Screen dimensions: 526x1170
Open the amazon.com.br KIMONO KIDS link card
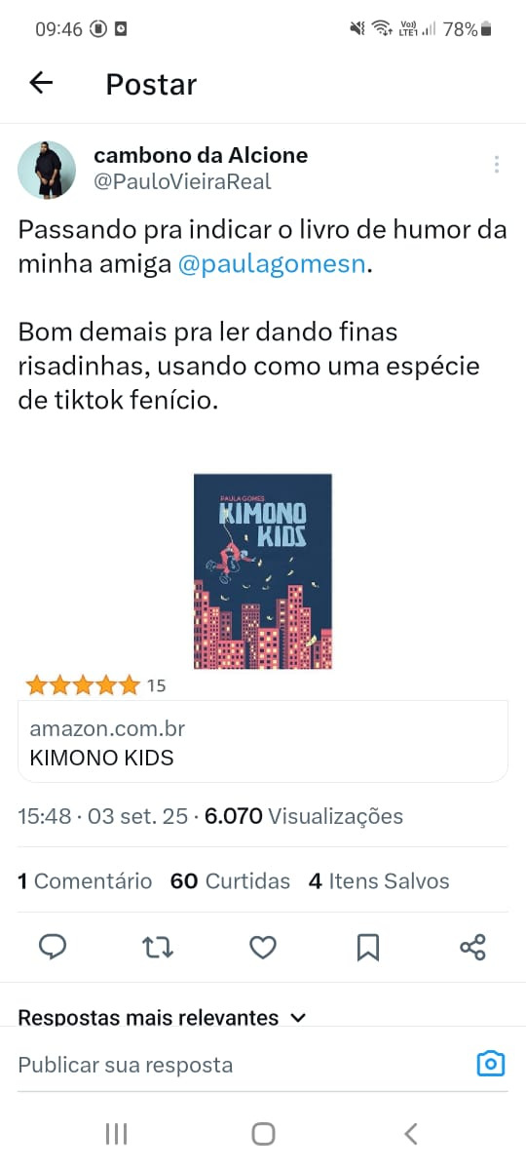(x=263, y=741)
